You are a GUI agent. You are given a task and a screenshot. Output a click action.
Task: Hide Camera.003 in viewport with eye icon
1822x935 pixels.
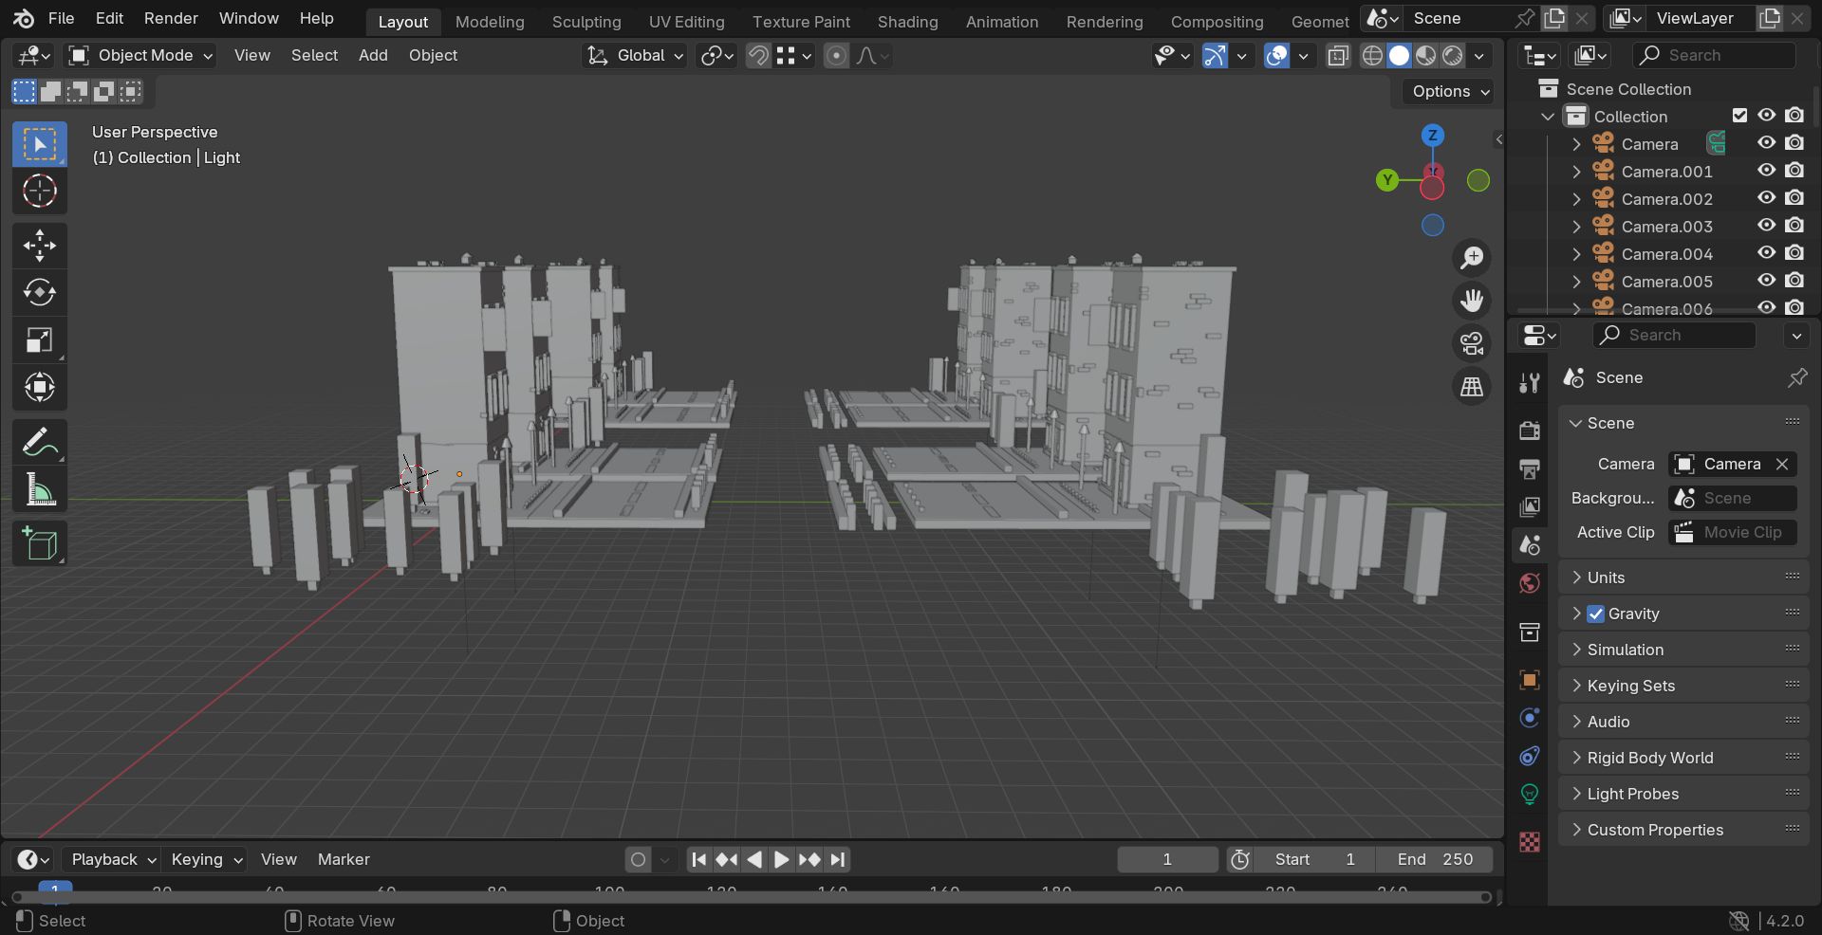1766,226
